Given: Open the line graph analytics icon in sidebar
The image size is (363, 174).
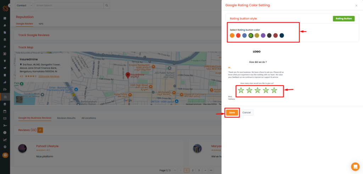Looking at the screenshot, I should click(5, 140).
